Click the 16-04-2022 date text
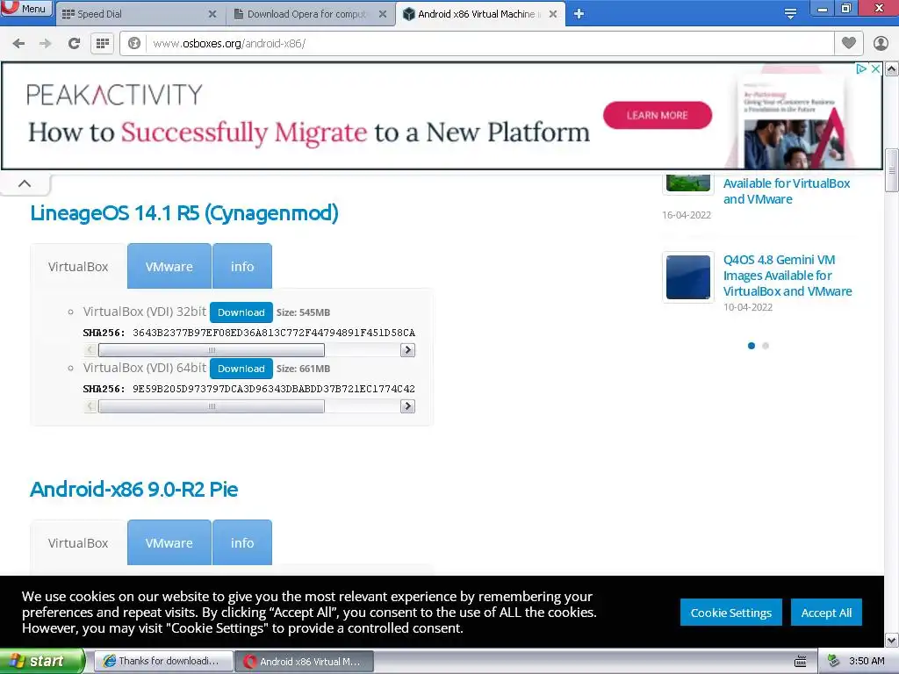This screenshot has width=899, height=674. click(x=687, y=215)
